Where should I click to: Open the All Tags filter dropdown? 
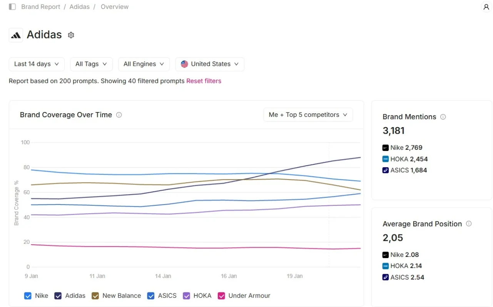[x=91, y=64]
